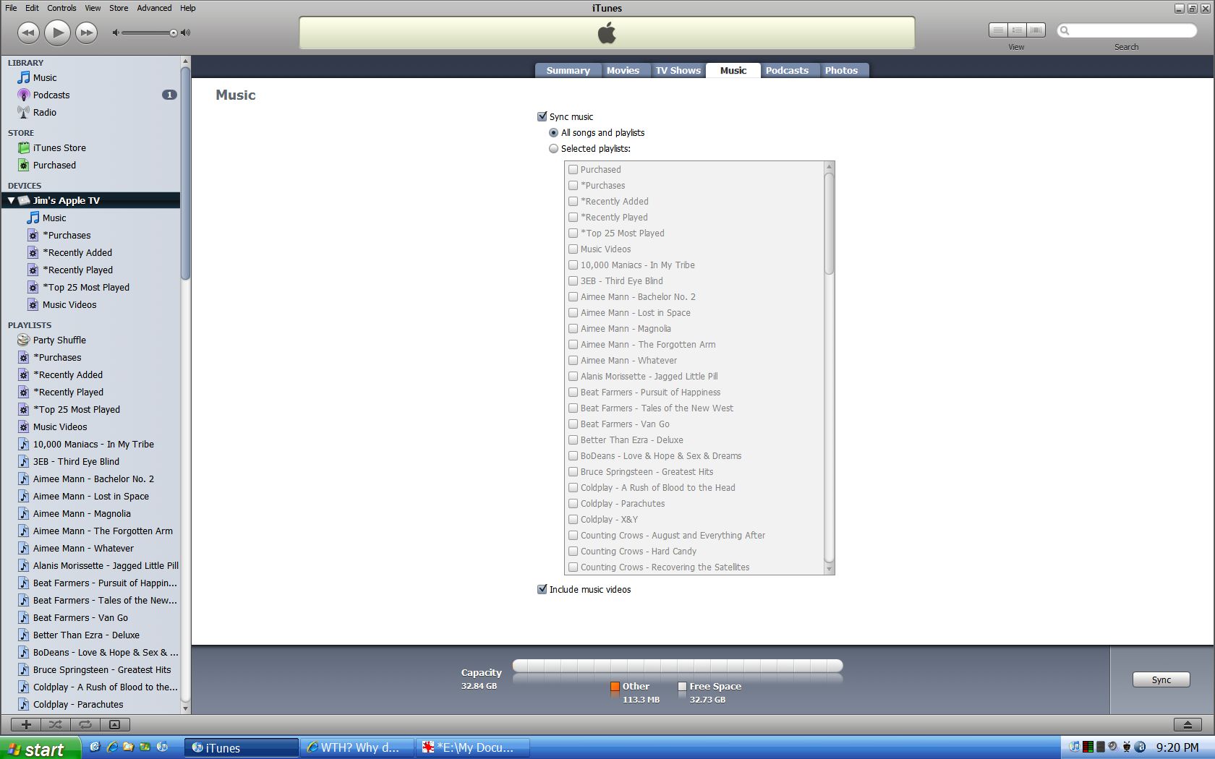Image resolution: width=1215 pixels, height=759 pixels.
Task: Click the Previous track button
Action: [x=28, y=33]
